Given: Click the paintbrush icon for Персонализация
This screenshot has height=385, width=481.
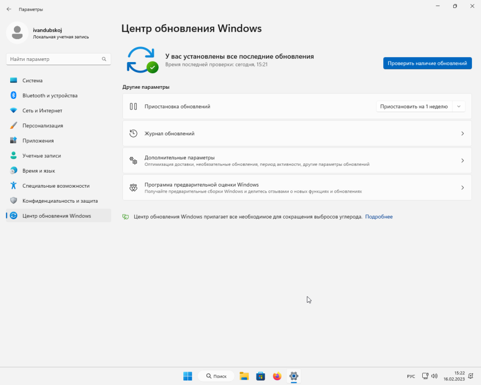Looking at the screenshot, I should click(13, 126).
